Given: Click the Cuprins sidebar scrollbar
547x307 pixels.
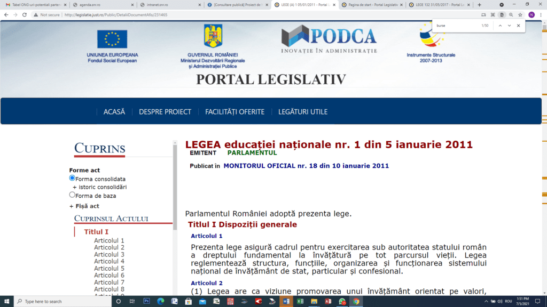Looking at the screenshot, I should 175,187.
